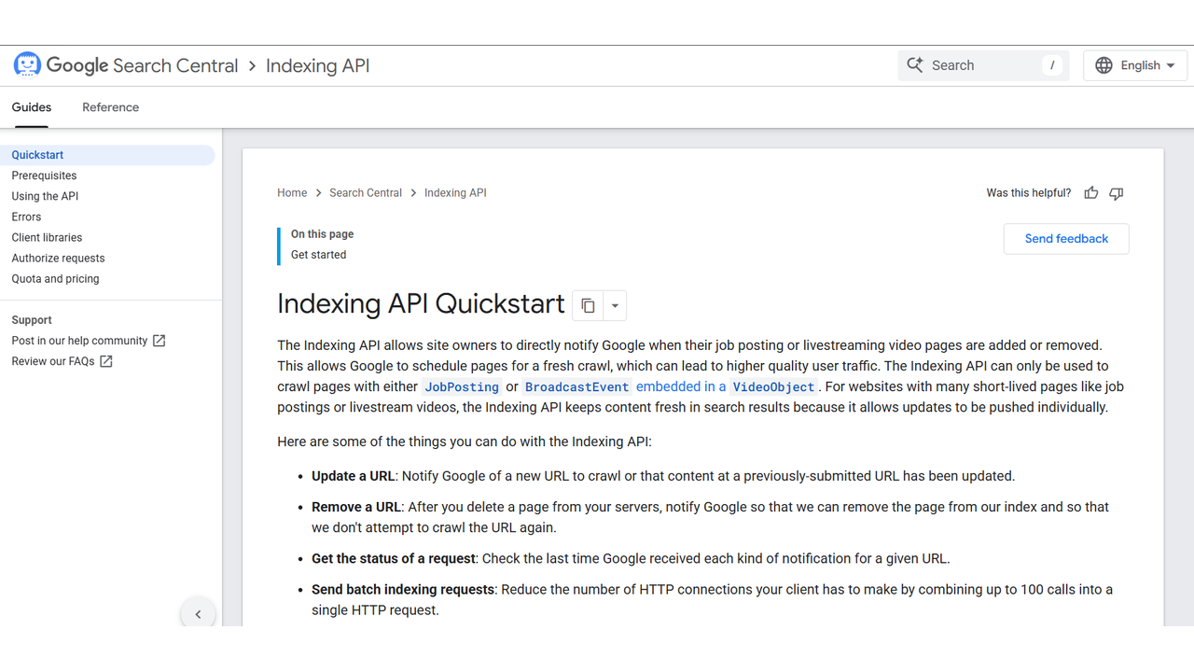Click the 'Was this helpful?' text

point(1029,193)
